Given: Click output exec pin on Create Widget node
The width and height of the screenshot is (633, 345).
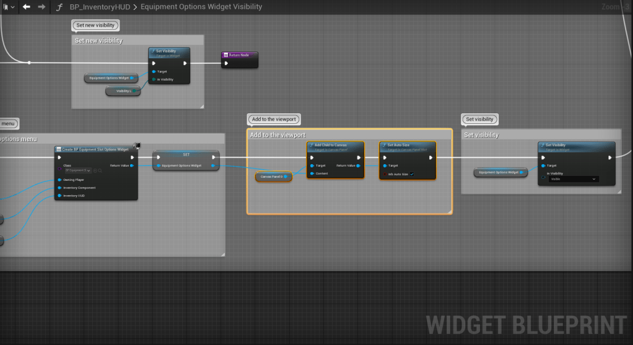Looking at the screenshot, I should (x=132, y=158).
